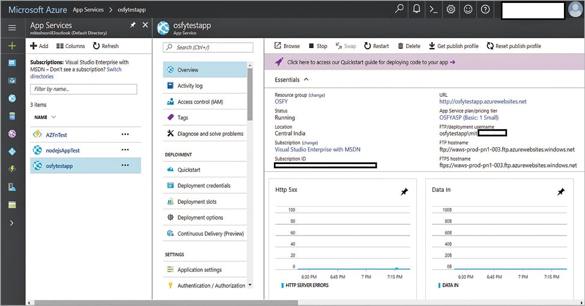
Task: Launch Cloud Shell from the top bar
Action: click(434, 9)
